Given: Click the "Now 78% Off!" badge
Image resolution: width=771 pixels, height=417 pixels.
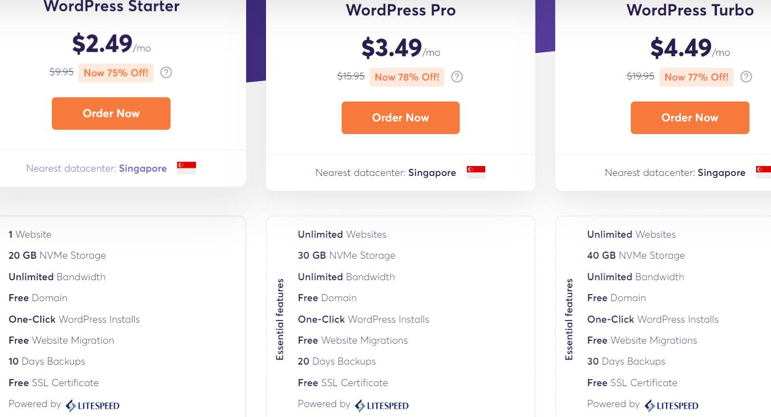Looking at the screenshot, I should [x=407, y=77].
